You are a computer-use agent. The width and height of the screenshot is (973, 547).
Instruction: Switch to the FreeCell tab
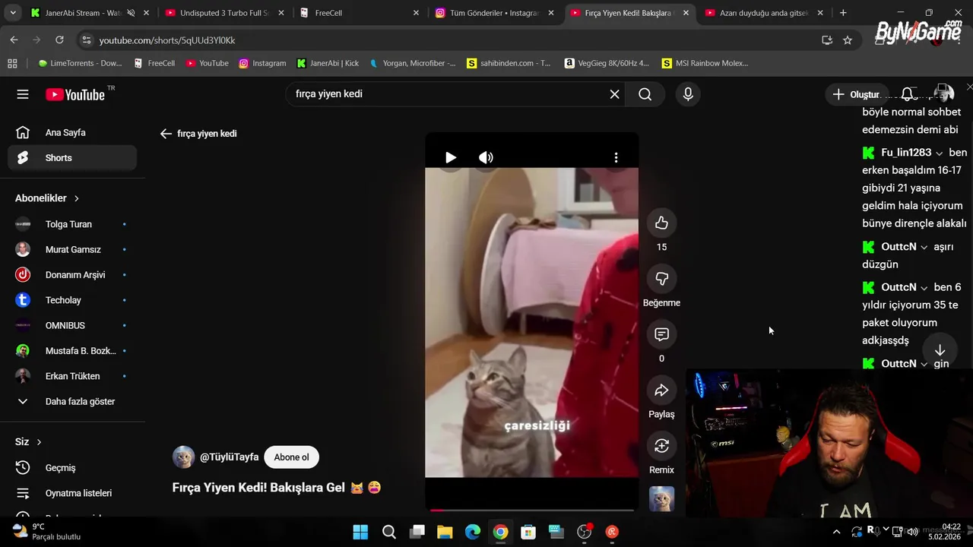pos(359,13)
